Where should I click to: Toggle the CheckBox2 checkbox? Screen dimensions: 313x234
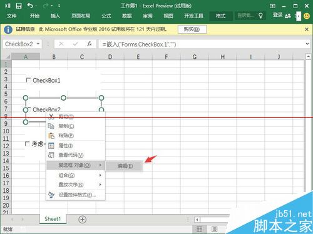(29, 109)
